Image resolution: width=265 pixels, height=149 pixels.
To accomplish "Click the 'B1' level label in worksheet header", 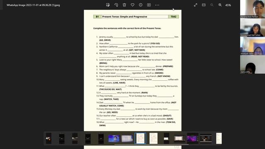I will 97,17.
